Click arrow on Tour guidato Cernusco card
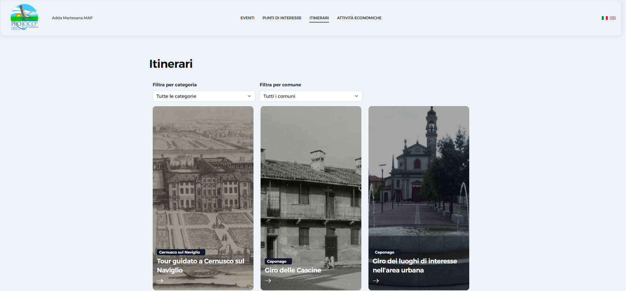 pos(160,281)
